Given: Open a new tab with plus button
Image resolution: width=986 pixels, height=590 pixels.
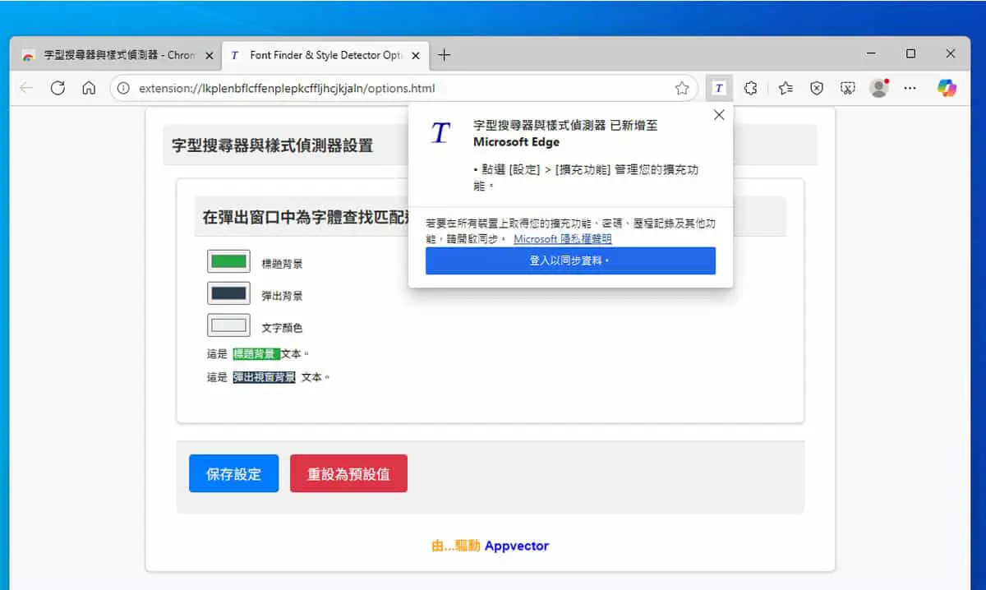Looking at the screenshot, I should 445,55.
